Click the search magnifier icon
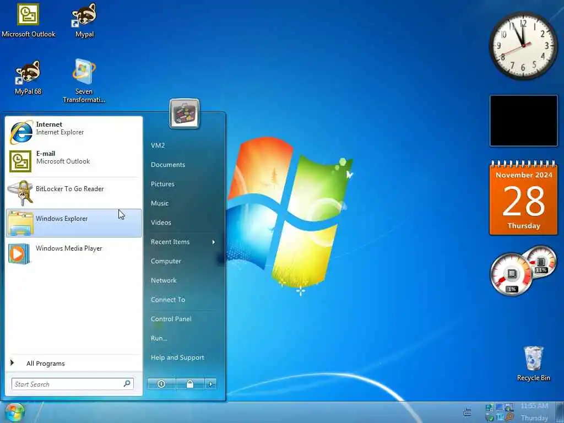 (x=127, y=384)
